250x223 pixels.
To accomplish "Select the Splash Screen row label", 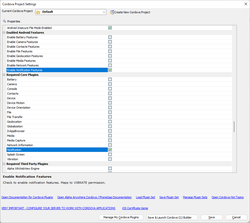I will pos(16,154).
